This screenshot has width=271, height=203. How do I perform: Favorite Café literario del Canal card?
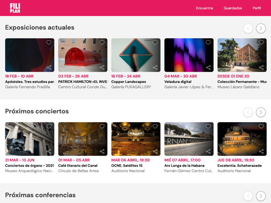tap(102, 127)
